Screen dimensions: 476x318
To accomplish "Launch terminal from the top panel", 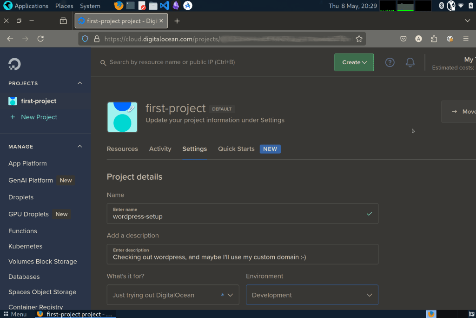I will point(130,6).
